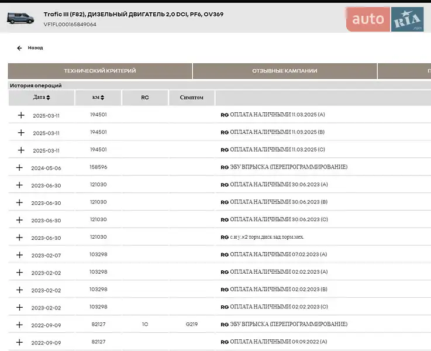The width and height of the screenshot is (431, 351).
Task: Expand 2025-03-11 row with payment (B)
Action: tap(21, 133)
